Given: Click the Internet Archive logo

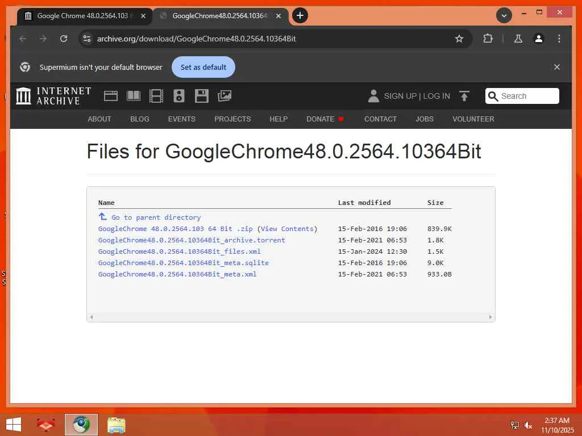Looking at the screenshot, I should tap(53, 96).
